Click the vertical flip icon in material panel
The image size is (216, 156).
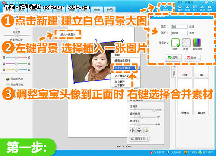click(x=139, y=130)
